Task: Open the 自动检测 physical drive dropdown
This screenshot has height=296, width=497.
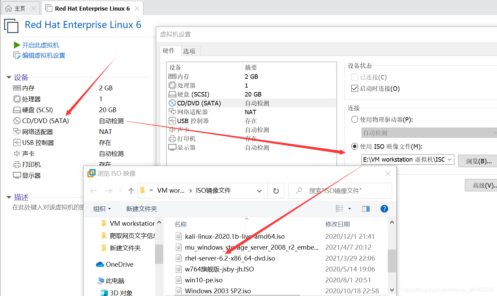Action: 429,133
